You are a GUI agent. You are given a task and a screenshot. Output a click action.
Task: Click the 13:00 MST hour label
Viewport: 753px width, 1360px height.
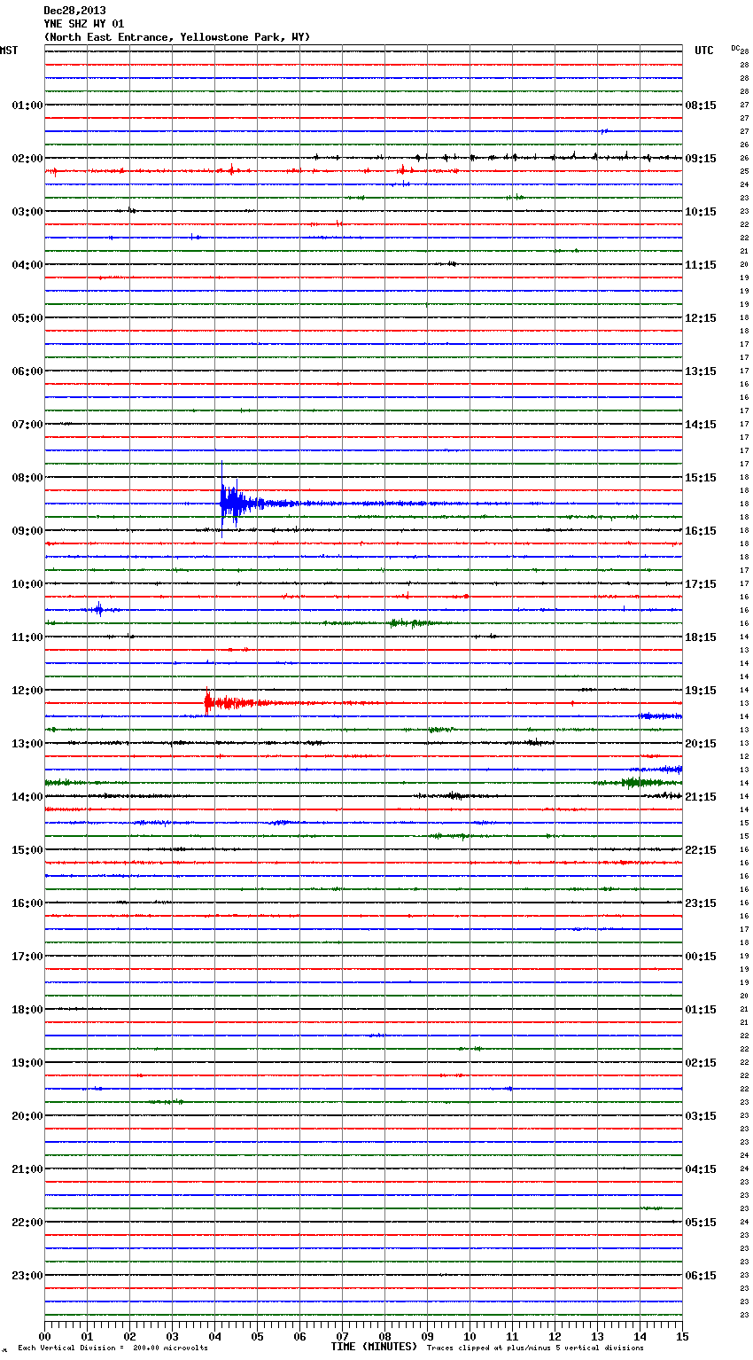(27, 744)
